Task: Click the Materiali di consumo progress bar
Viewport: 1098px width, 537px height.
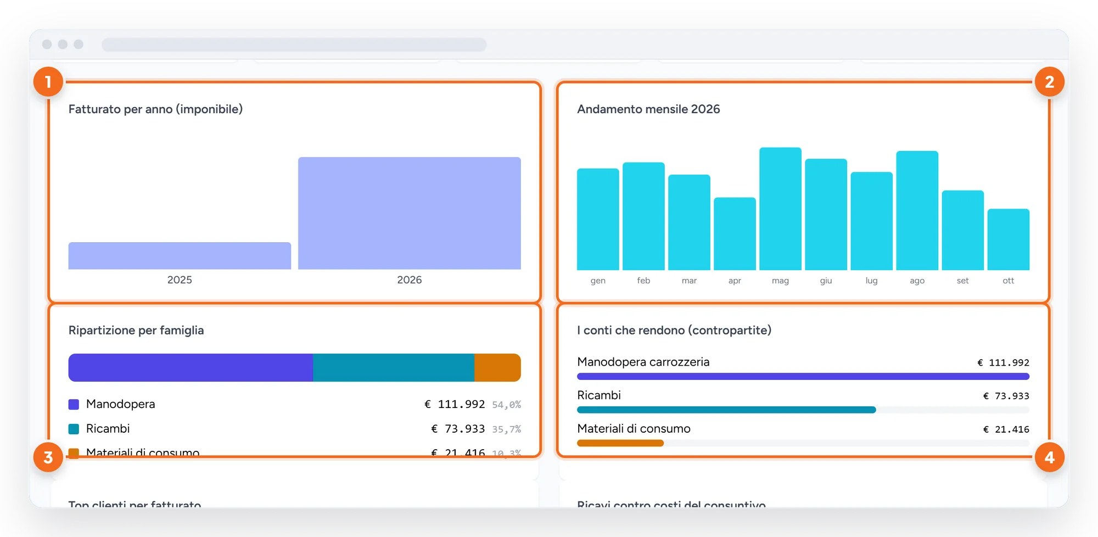Action: coord(803,443)
